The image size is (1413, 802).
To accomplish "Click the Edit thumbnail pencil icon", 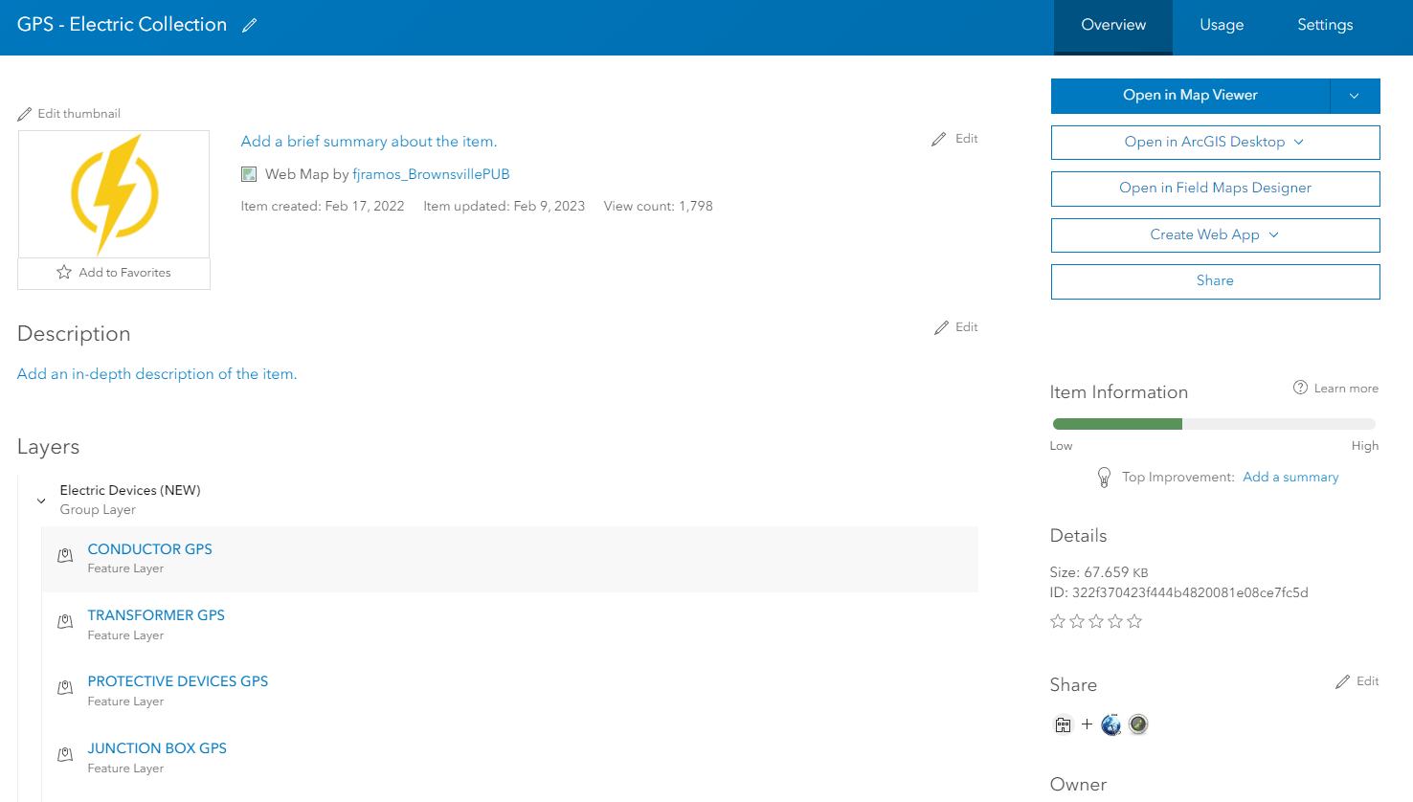I will point(25,113).
